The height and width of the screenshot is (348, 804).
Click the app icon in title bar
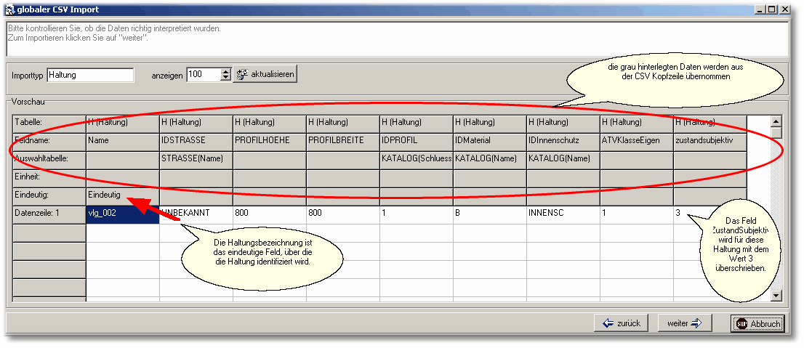[x=10, y=9]
